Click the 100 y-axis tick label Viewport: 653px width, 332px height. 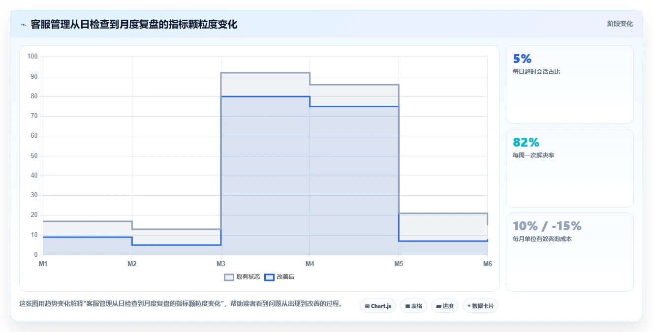pyautogui.click(x=32, y=57)
